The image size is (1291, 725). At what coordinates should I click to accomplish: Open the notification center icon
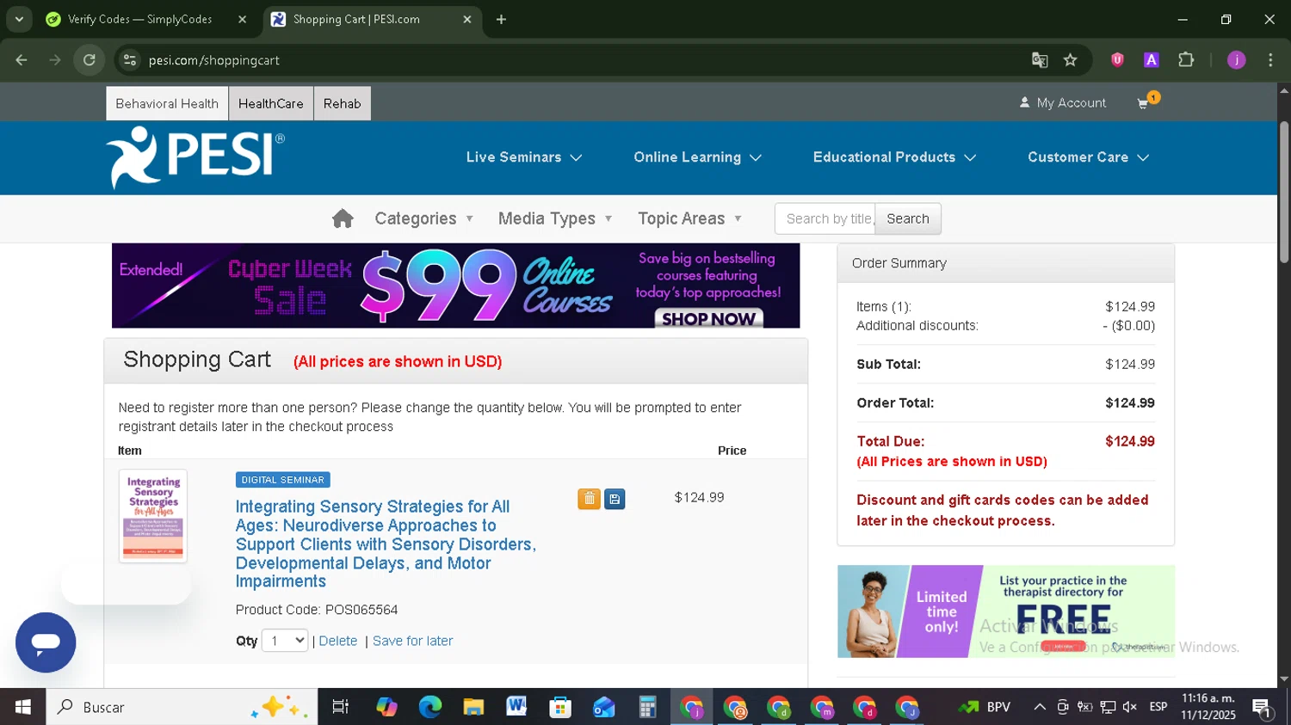pos(1263,708)
